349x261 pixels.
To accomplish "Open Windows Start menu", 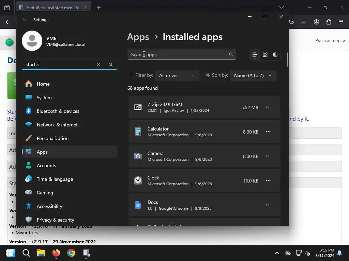I will tap(10, 253).
